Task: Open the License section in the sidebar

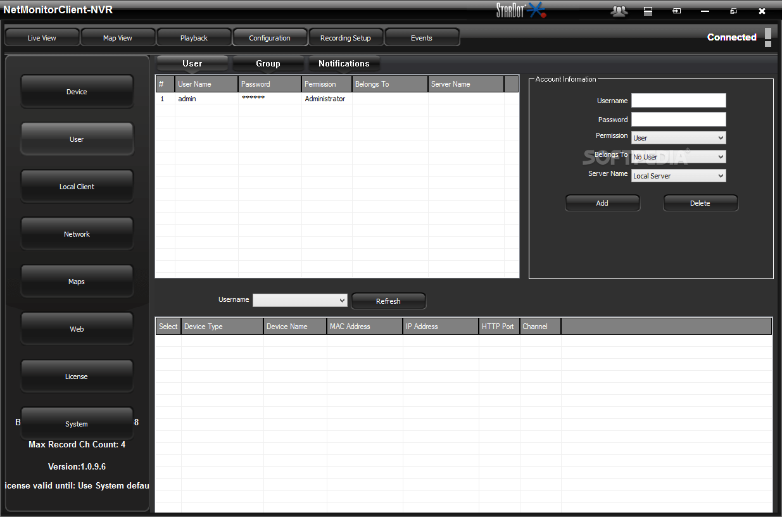Action: tap(77, 376)
